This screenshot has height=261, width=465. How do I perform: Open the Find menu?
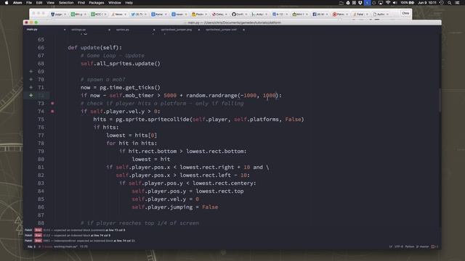coord(81,3)
